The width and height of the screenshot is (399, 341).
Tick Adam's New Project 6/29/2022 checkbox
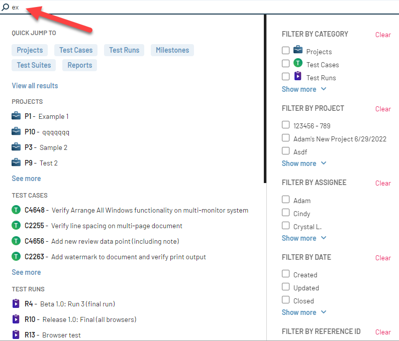[x=285, y=138]
